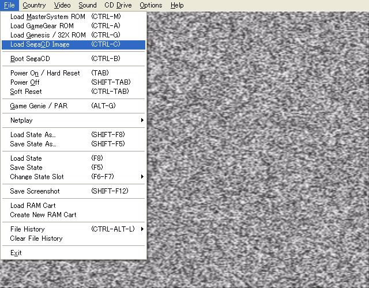Open the Help menu

[177, 5]
